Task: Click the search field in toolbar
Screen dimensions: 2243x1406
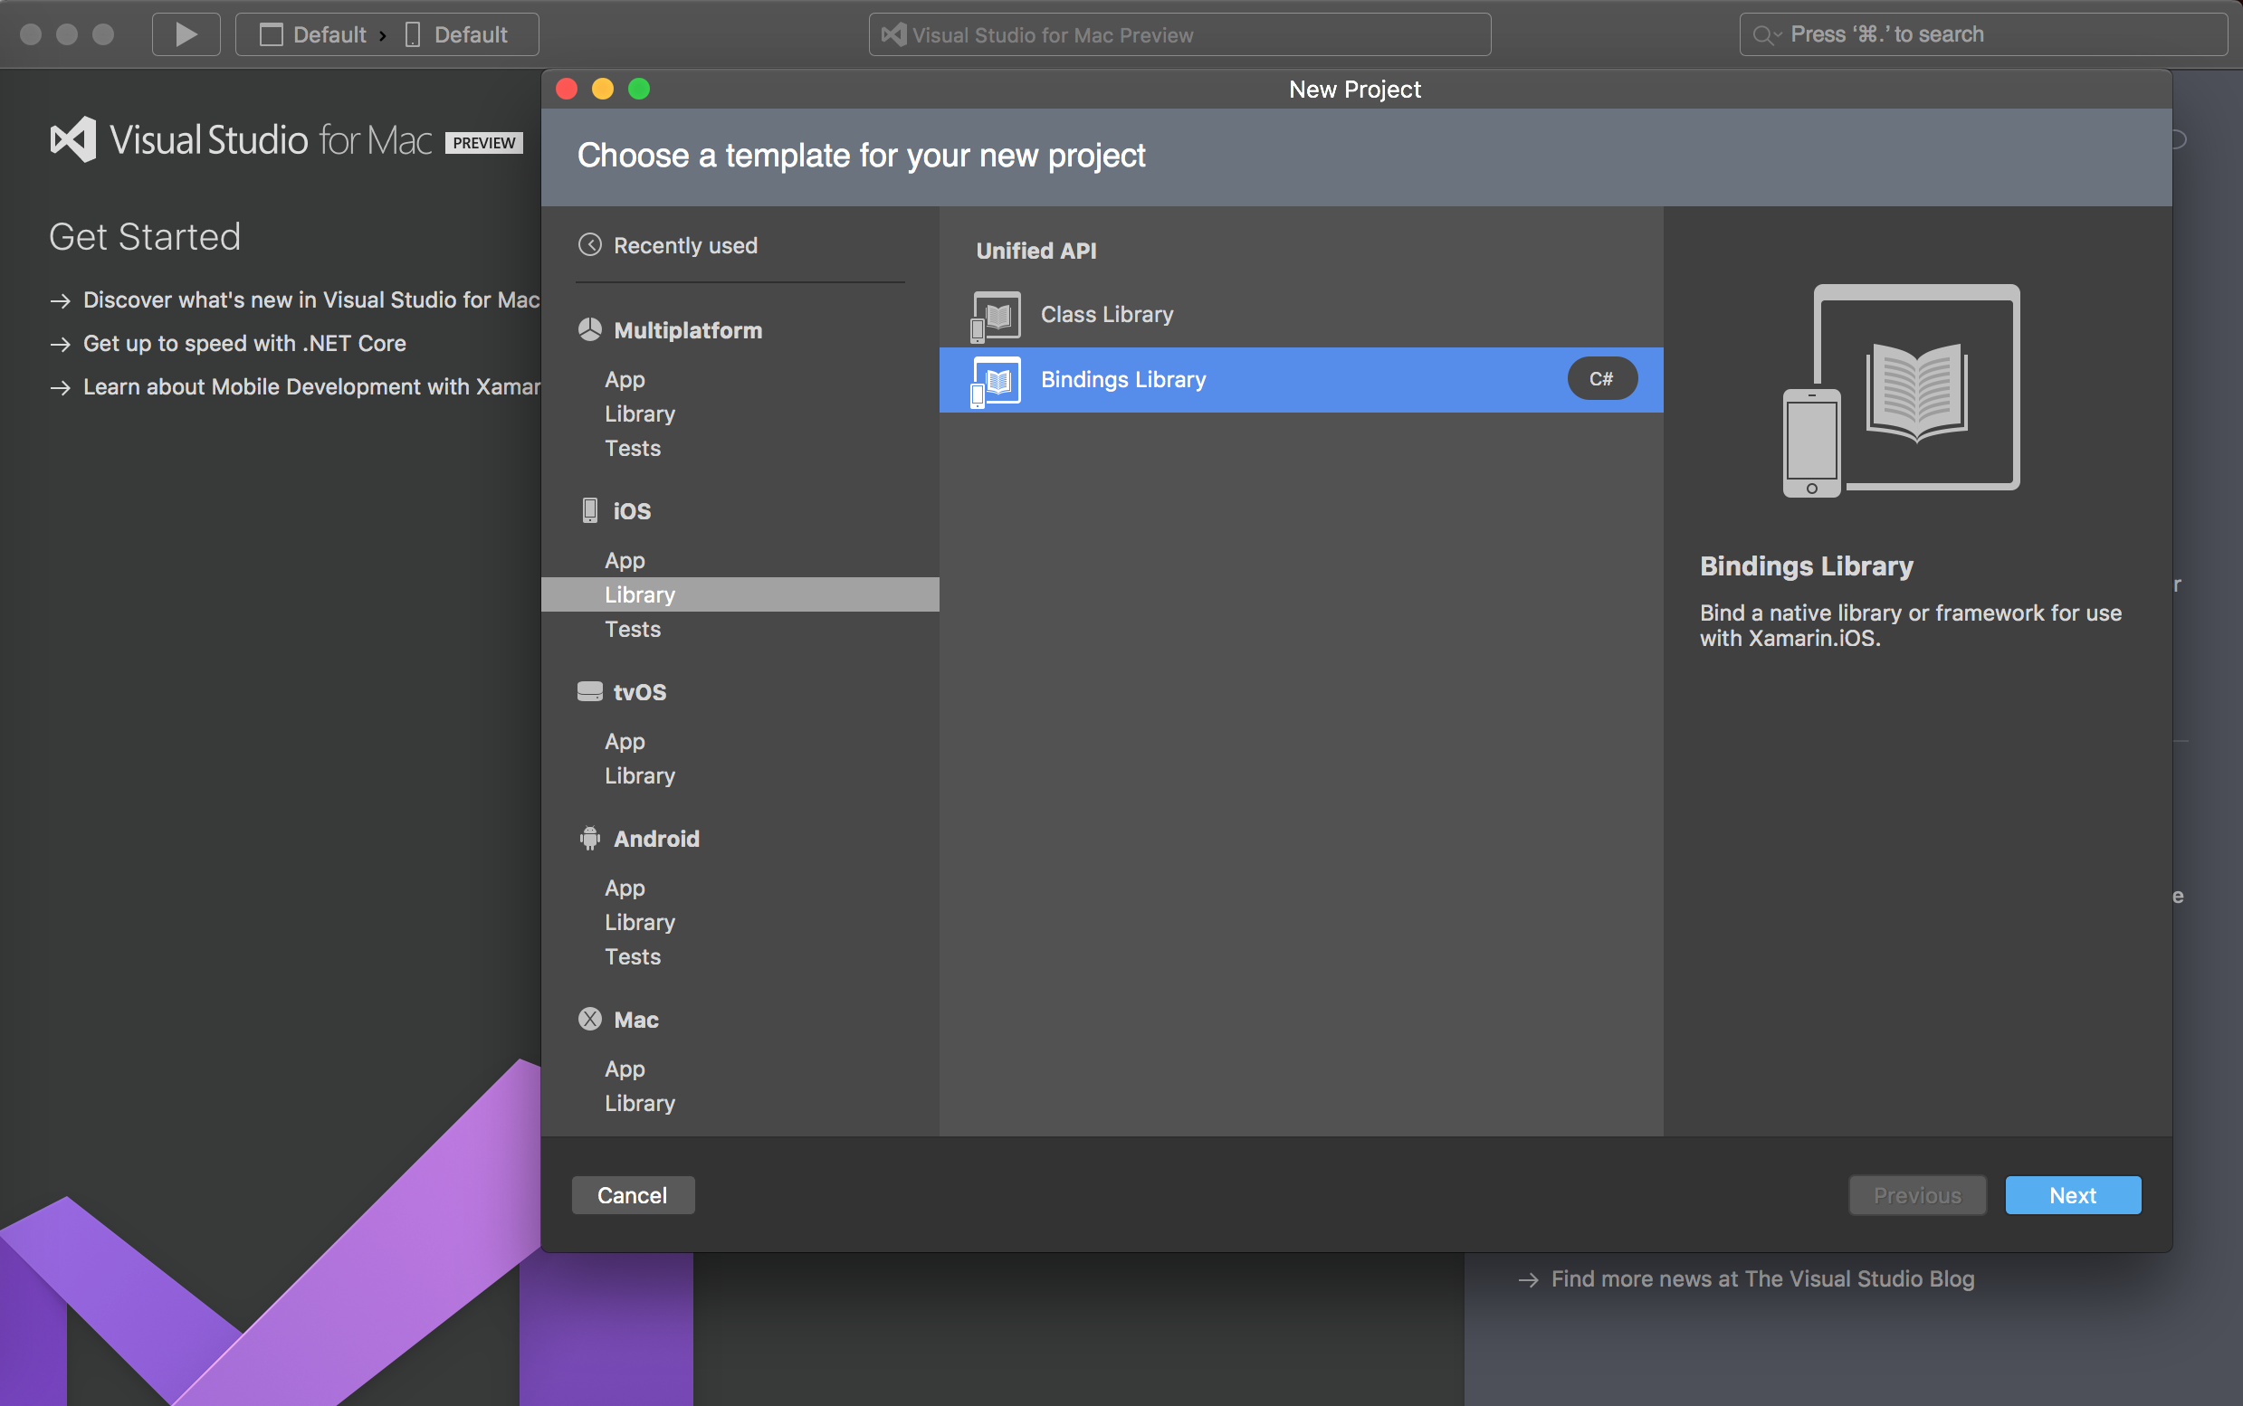Action: point(1982,34)
